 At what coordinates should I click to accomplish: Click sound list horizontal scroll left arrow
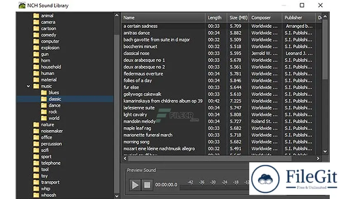pyautogui.click(x=125, y=158)
